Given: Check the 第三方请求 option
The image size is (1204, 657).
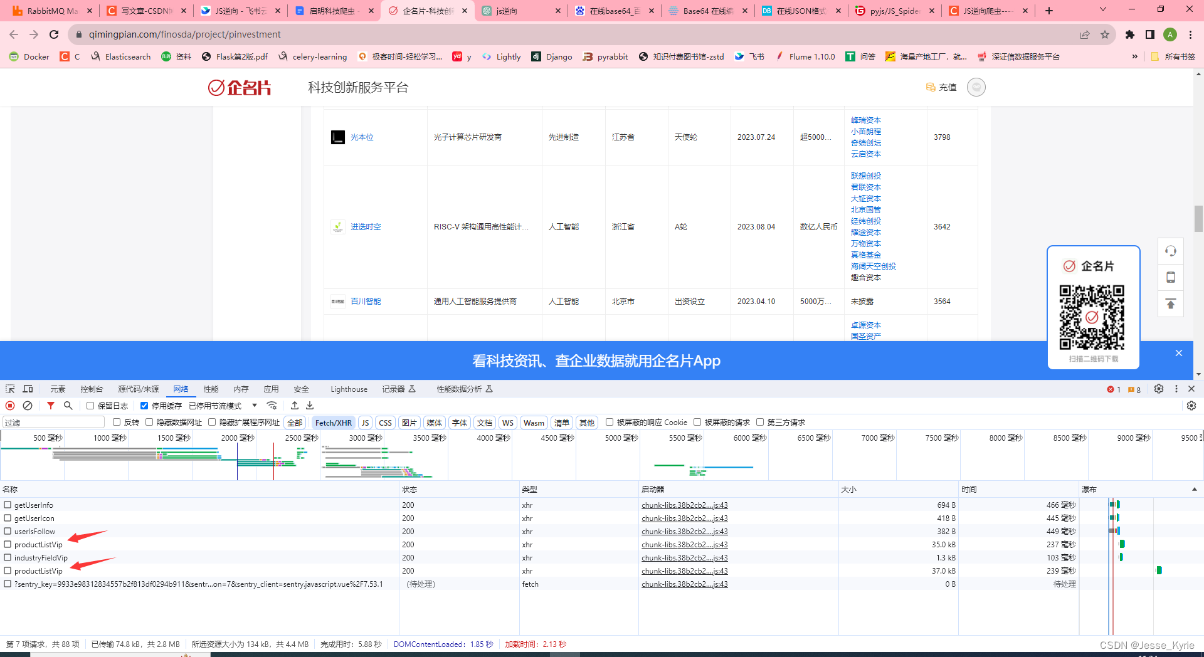Looking at the screenshot, I should (x=760, y=422).
